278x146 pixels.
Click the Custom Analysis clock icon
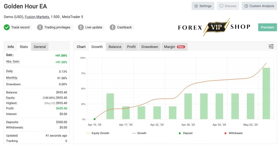[246, 6]
